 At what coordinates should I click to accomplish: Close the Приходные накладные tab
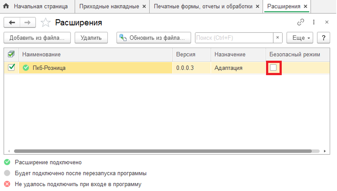point(144,6)
